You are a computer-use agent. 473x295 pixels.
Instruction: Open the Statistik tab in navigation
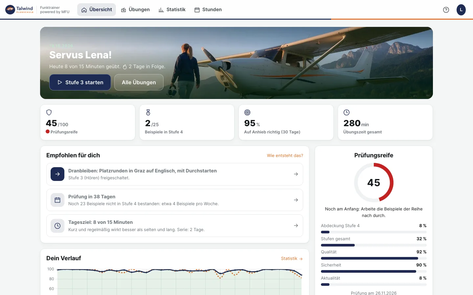point(172,10)
